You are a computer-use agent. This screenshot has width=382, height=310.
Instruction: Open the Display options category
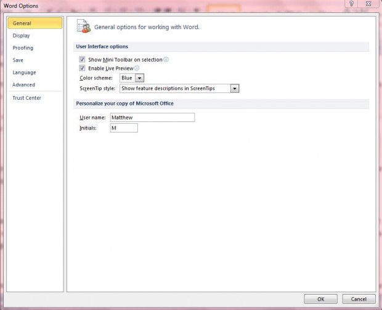point(21,36)
